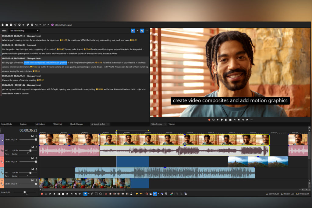Solo the landscape clip video track
Screen dimensions: 312x208
tap(36, 158)
